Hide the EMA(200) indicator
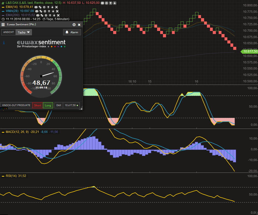 pyautogui.click(x=38, y=15)
